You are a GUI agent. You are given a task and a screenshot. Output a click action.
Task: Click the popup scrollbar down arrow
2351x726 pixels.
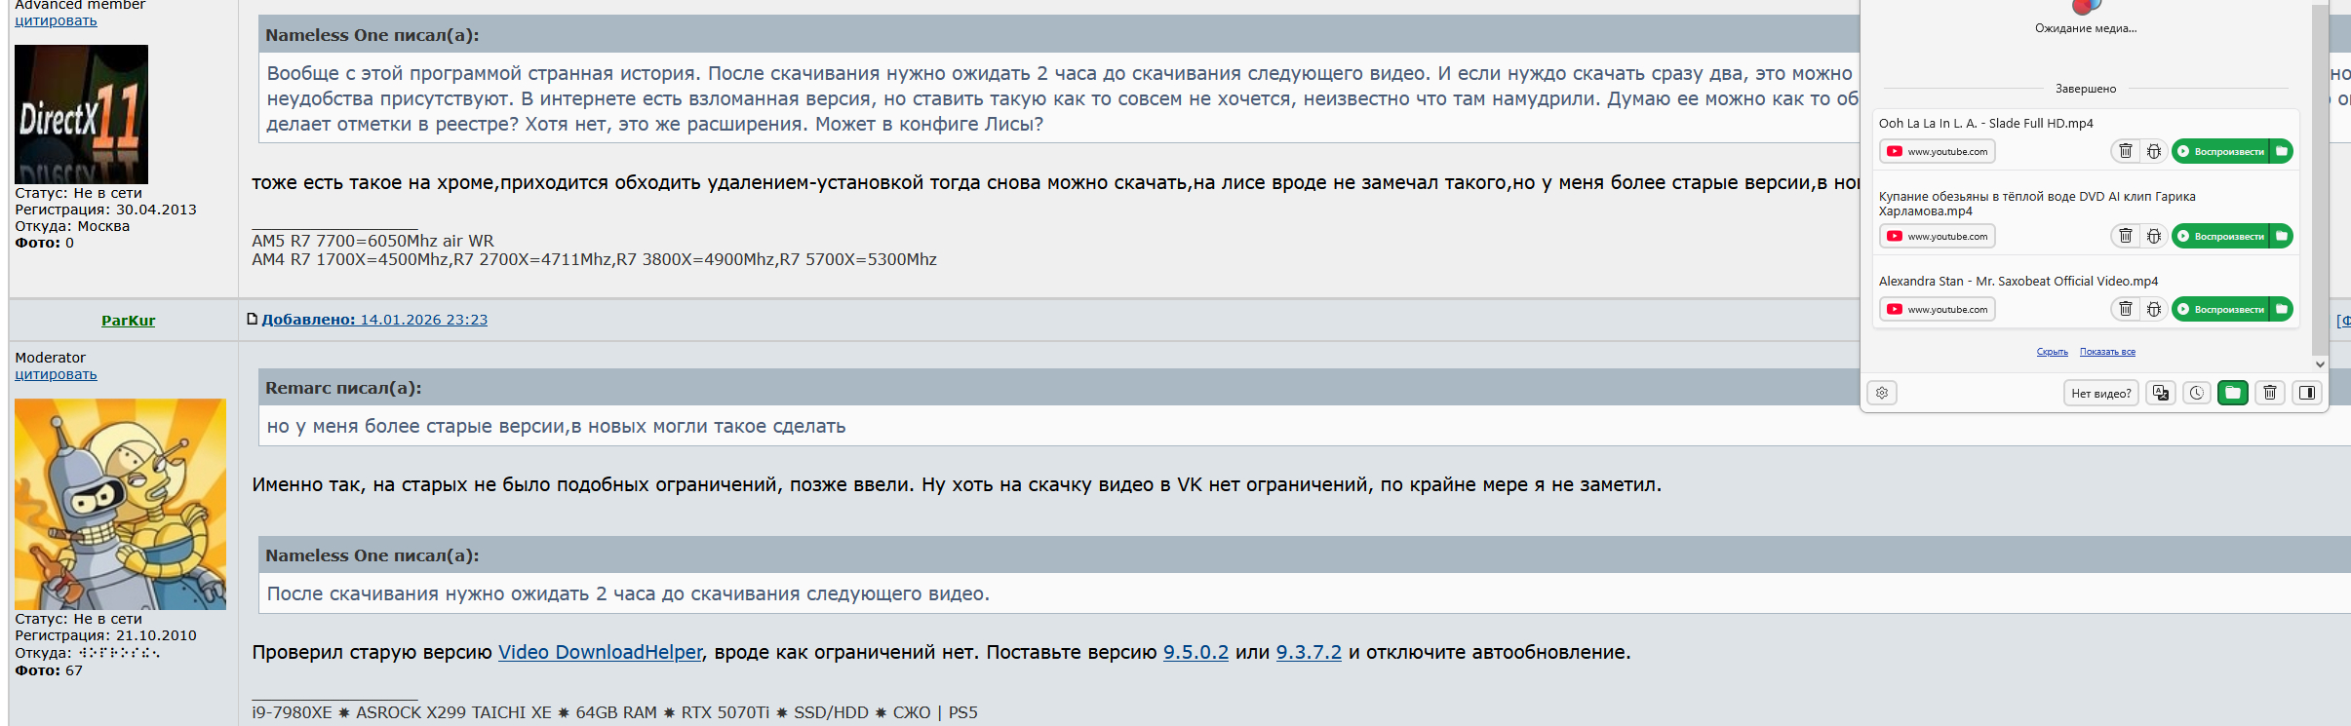[2320, 363]
